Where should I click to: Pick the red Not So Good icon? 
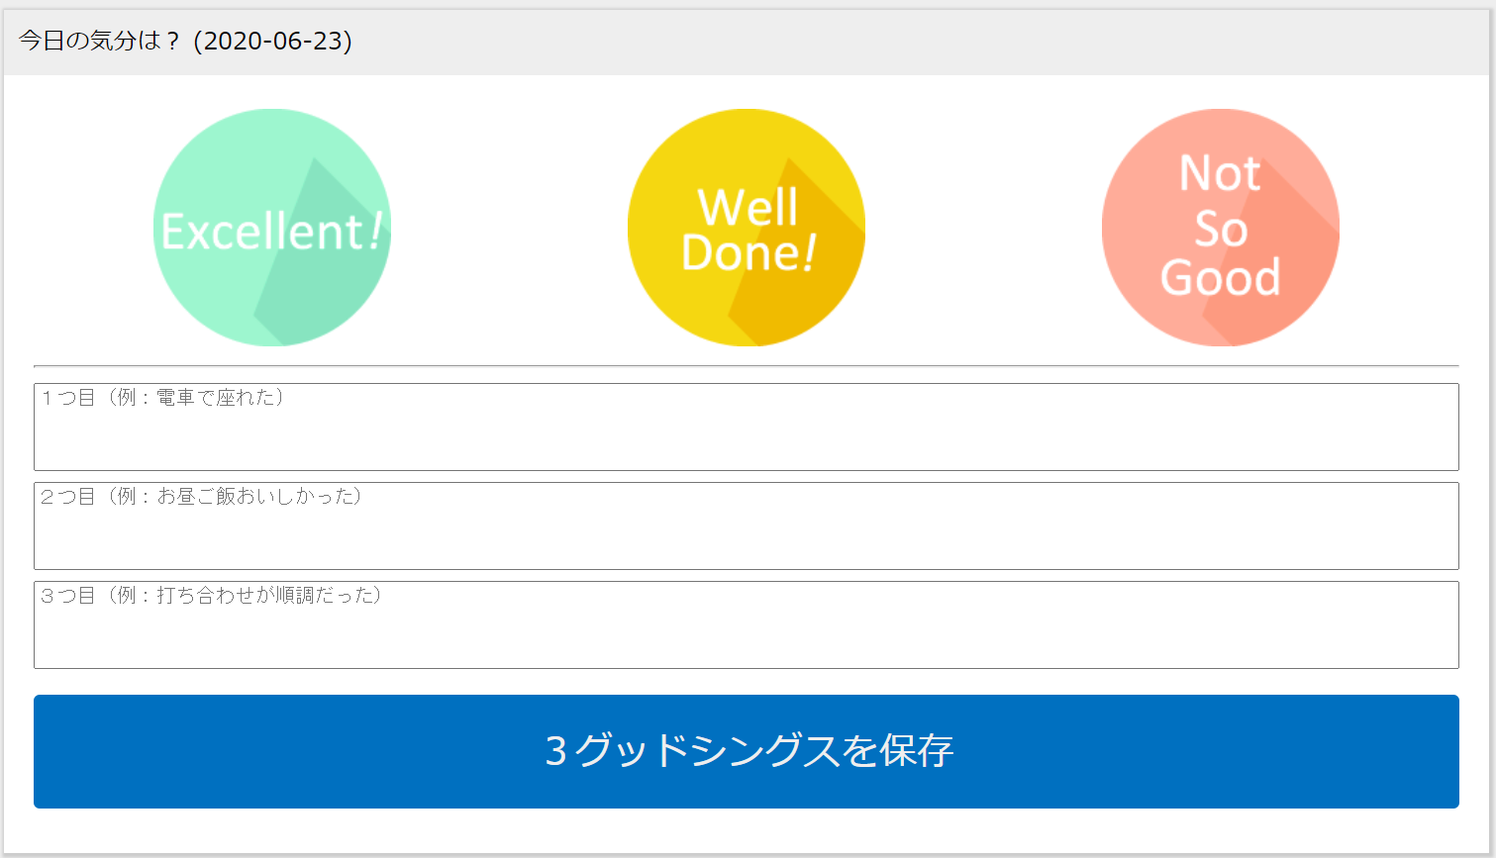[x=1220, y=228]
